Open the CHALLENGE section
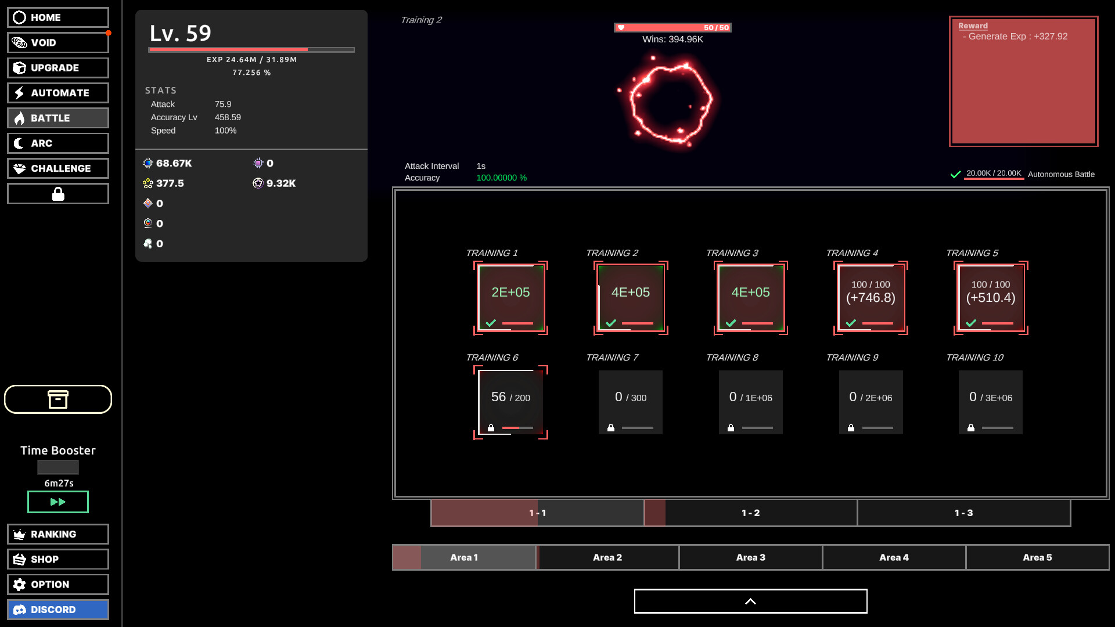Image resolution: width=1115 pixels, height=627 pixels. [57, 168]
